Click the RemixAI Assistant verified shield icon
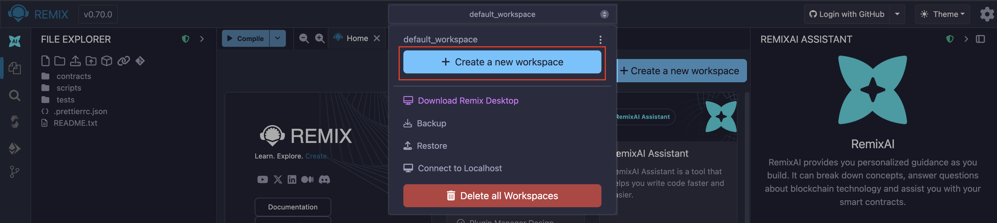This screenshot has height=223, width=997. point(950,39)
